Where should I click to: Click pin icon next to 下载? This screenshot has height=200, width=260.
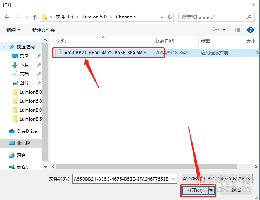[x=39, y=65]
